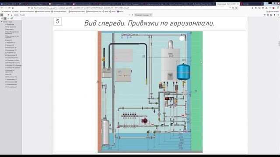
Task: Open outline item 10 "Коллектор"
Action: tap(10, 50)
